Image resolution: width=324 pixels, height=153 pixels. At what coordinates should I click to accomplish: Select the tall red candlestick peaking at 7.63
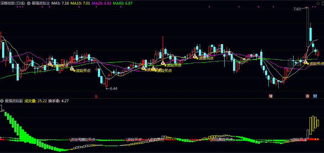[x=308, y=27]
